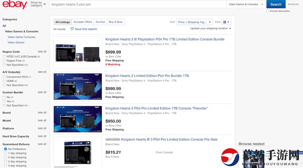Click the Save this search link
The width and height of the screenshot is (303, 168).
click(x=86, y=29)
